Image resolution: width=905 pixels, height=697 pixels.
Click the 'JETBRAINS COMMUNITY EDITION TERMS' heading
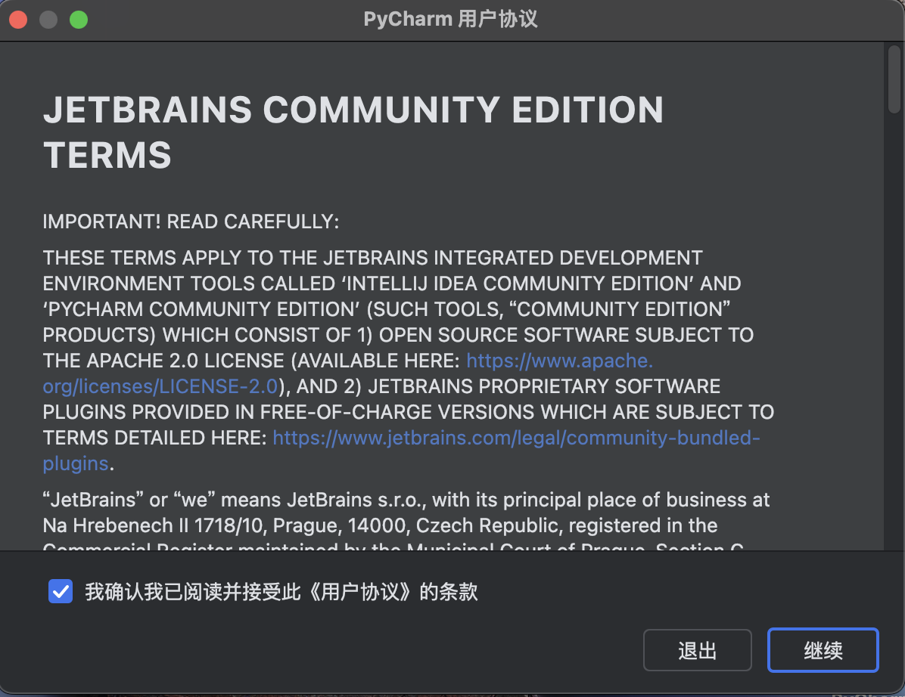click(x=353, y=132)
